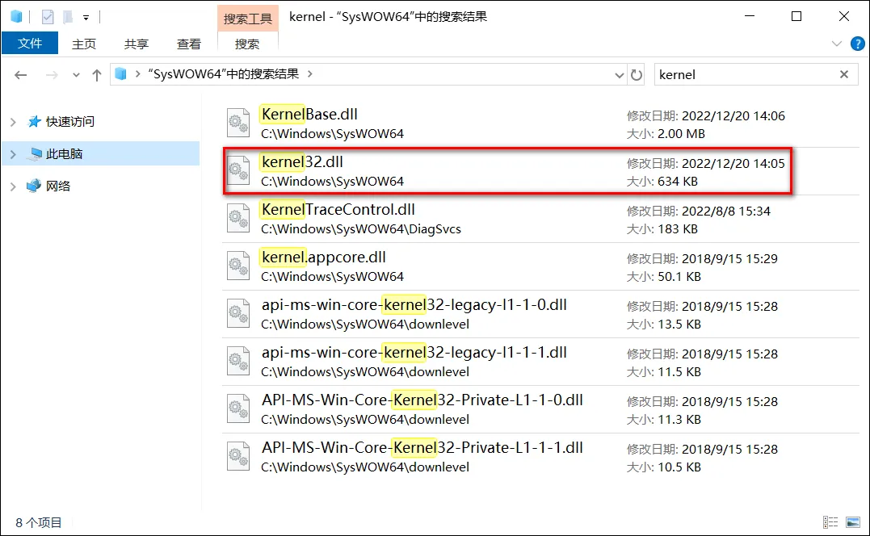
Task: Open the address bar history dropdown
Action: pyautogui.click(x=620, y=75)
